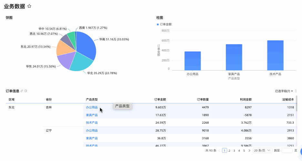Select page 4 in pagination
302x161 pixels.
239,151
